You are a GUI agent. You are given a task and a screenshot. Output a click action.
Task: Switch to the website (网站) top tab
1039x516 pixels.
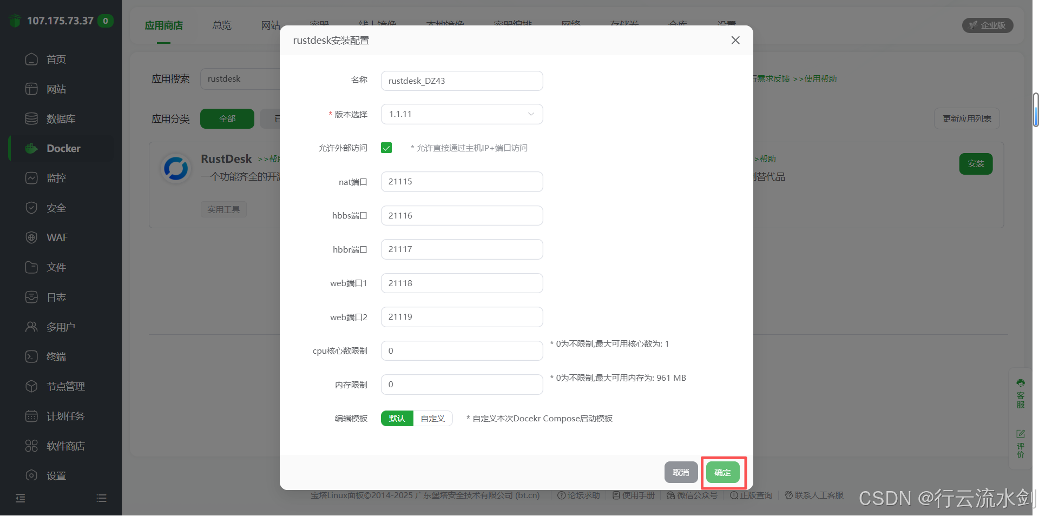271,25
